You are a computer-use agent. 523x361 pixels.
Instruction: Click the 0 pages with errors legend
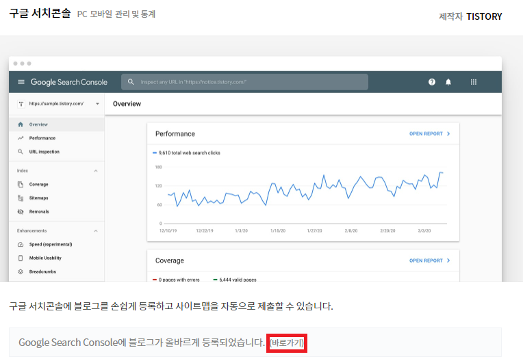point(176,280)
